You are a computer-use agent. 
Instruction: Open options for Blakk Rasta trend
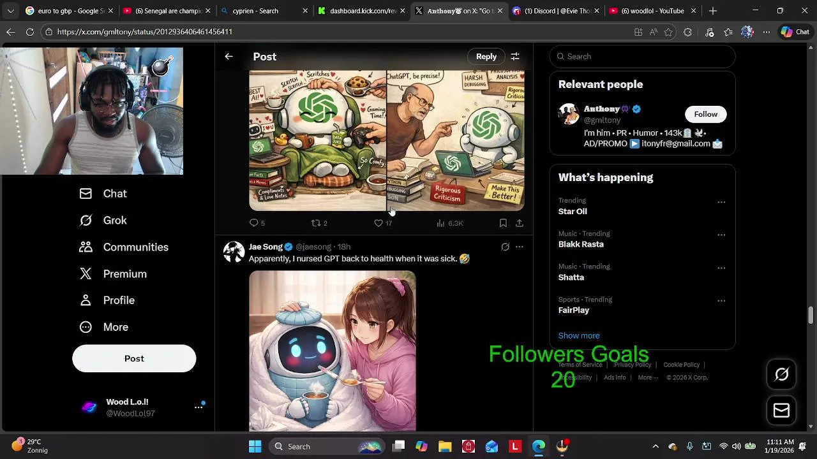point(721,235)
